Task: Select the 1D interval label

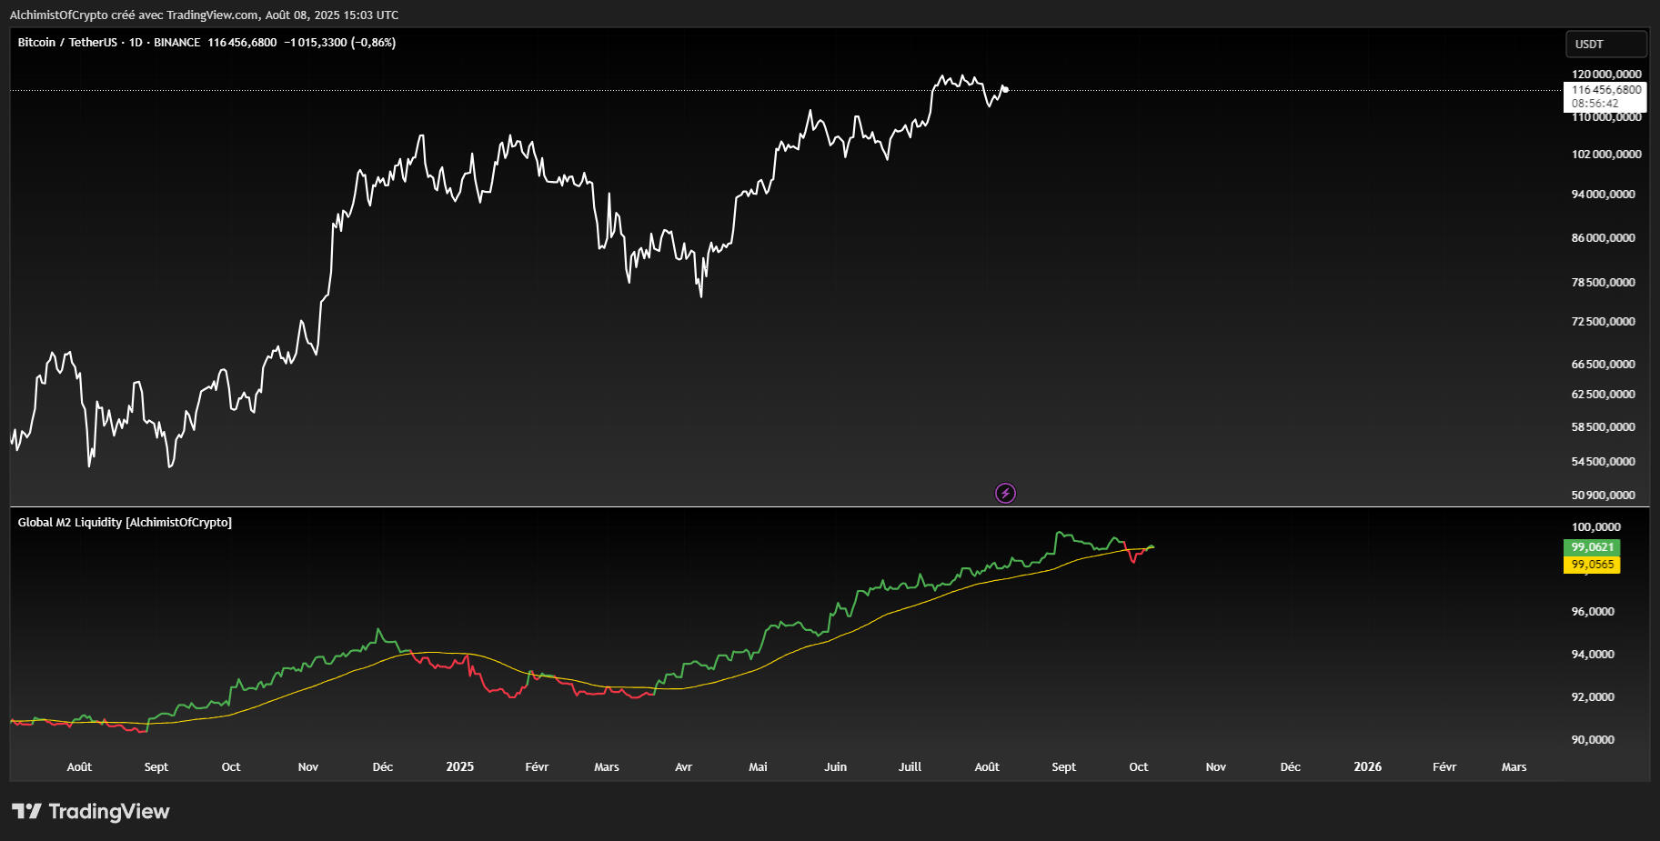Action: pyautogui.click(x=136, y=43)
